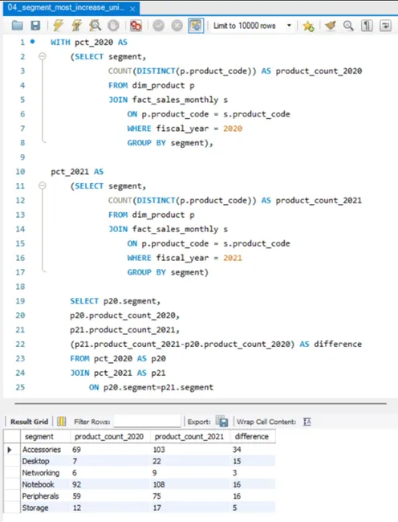Image resolution: width=398 pixels, height=522 pixels.
Task: Sort by the product_count_2021 column header
Action: click(190, 436)
